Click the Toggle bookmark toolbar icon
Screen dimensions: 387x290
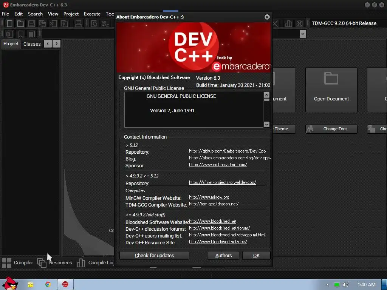coord(20,34)
